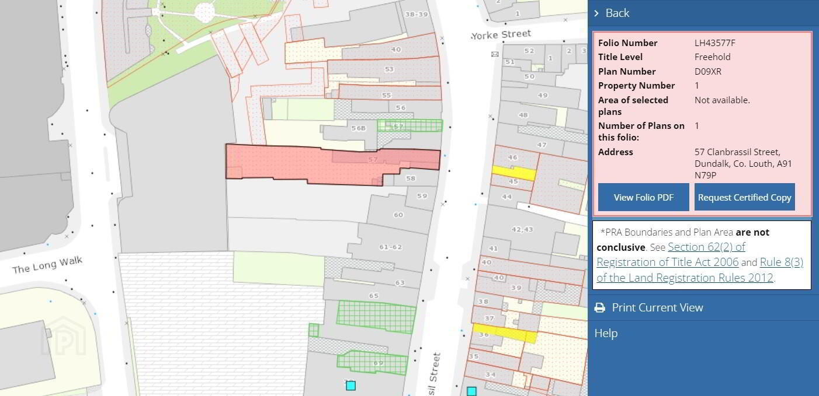Click plan number D09XR value
This screenshot has height=396, width=819.
(x=707, y=71)
